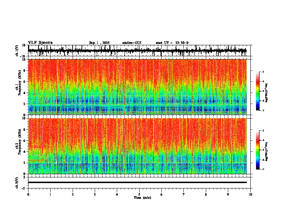Click the ch.1 colorbar log(PSD) label
The width and height of the screenshot is (282, 218).
(267, 93)
